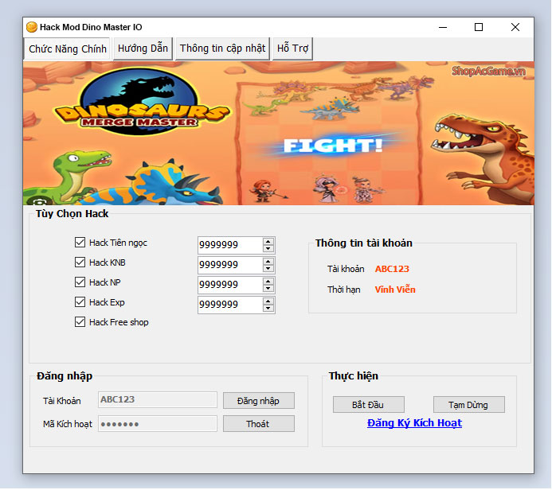This screenshot has width=552, height=490.
Task: Click the Dinosaurs Merge Master banner image
Action: (279, 133)
